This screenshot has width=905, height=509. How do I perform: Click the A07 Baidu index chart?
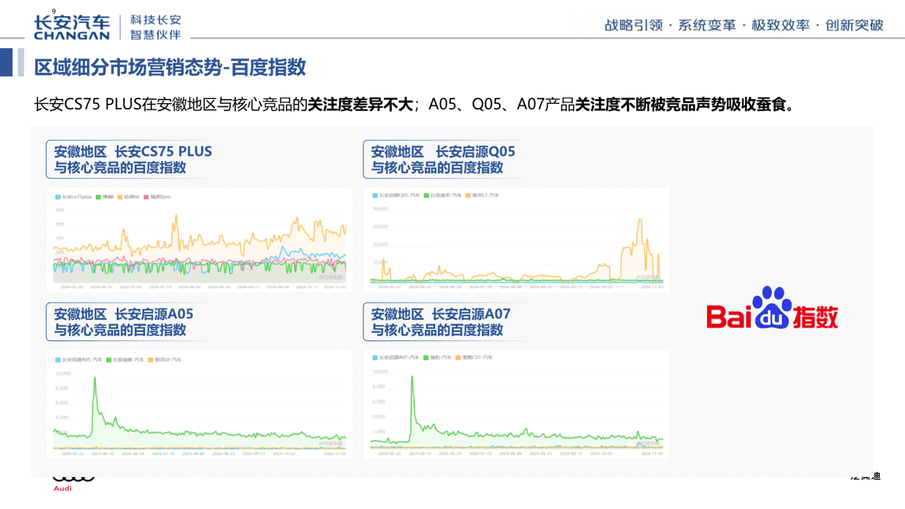[x=517, y=404]
